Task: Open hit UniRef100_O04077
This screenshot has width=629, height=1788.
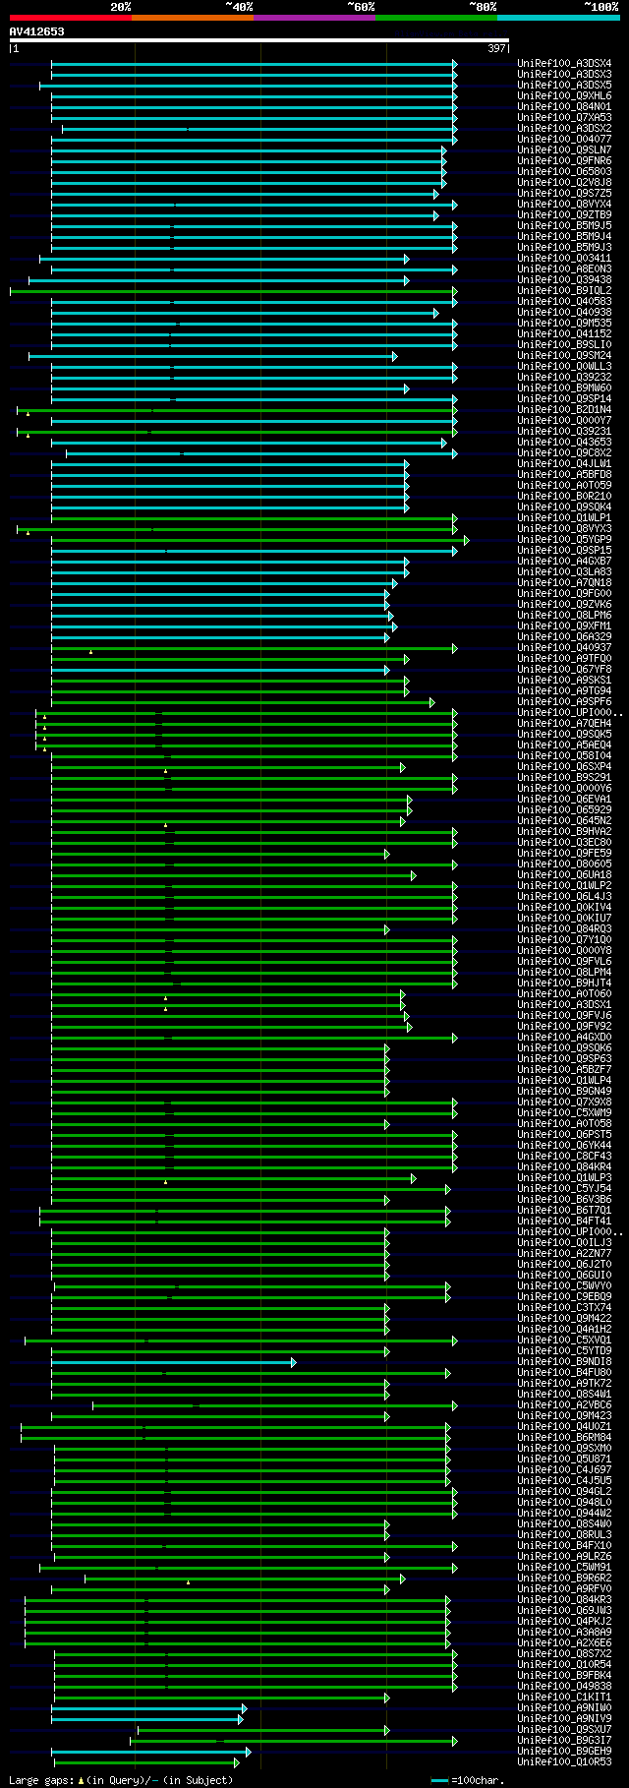Action: tap(564, 140)
